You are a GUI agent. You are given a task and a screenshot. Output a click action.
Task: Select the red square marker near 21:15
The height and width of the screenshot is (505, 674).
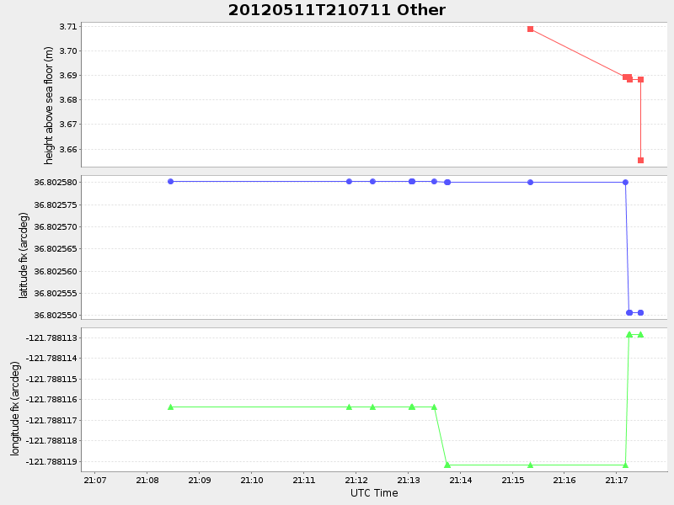pos(531,29)
